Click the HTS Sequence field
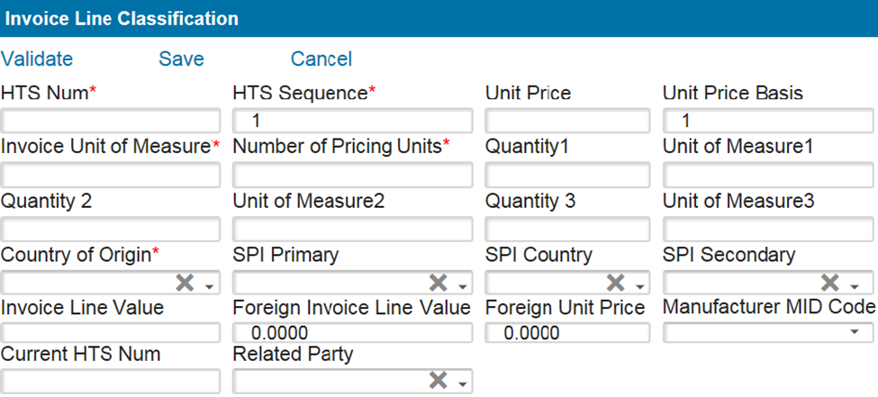The width and height of the screenshot is (878, 397). point(352,121)
